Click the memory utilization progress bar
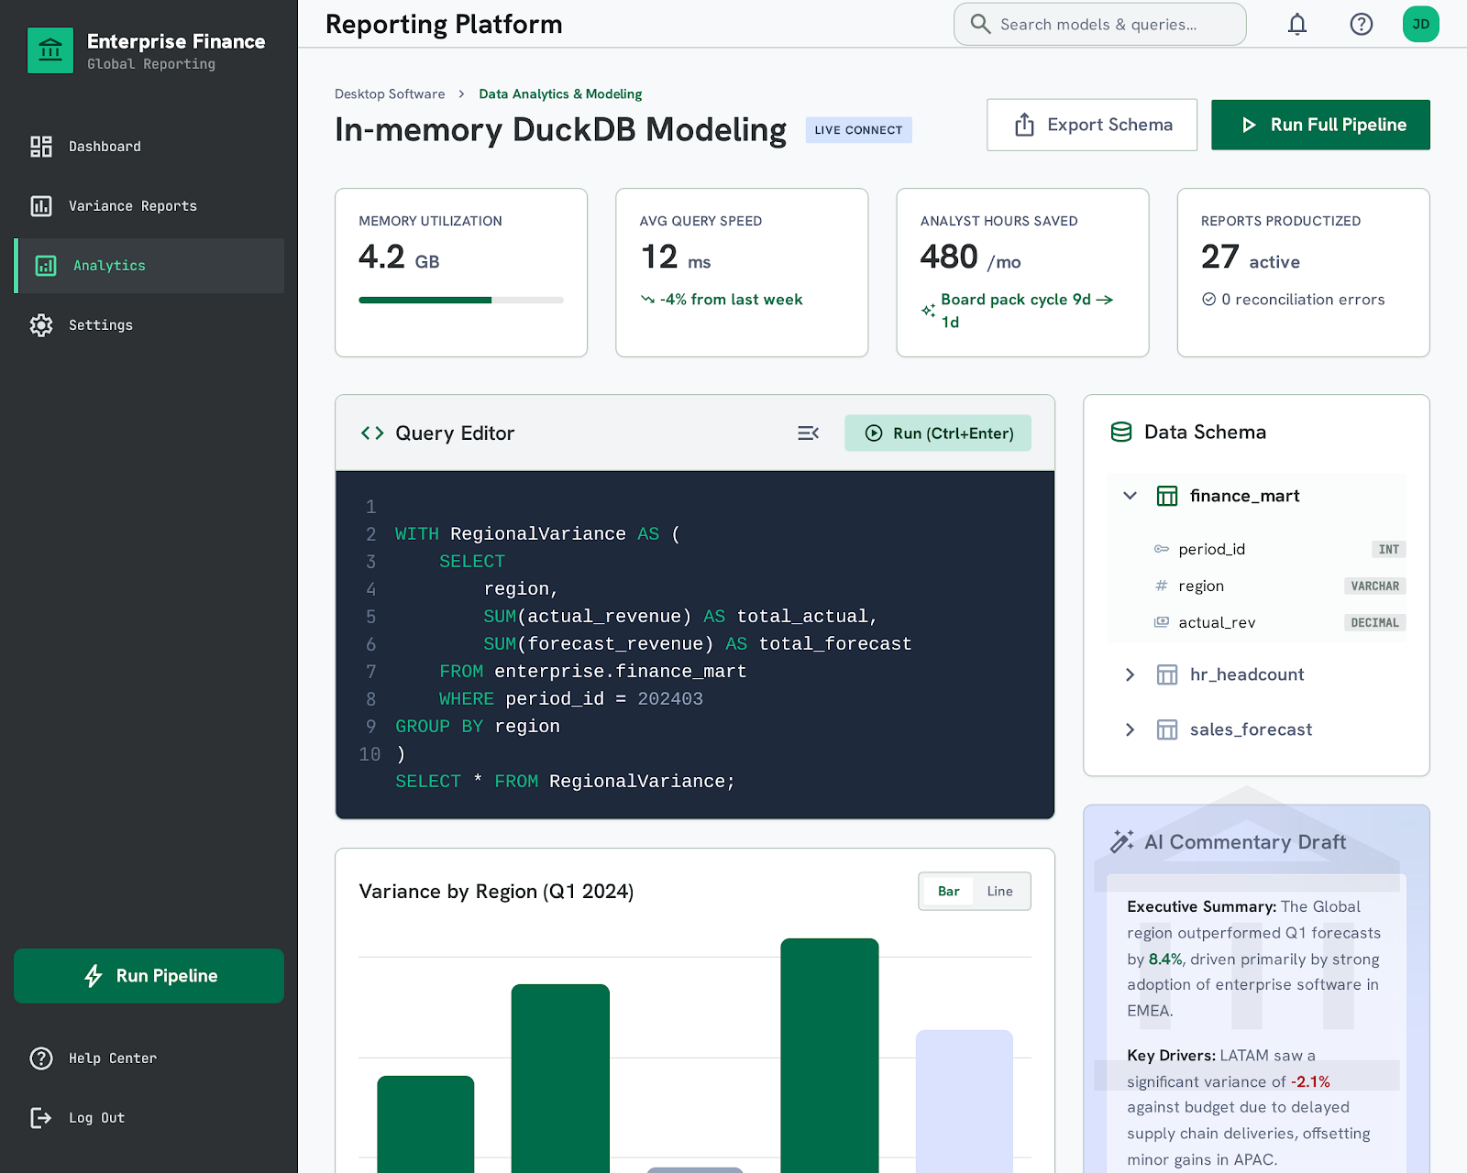 [461, 300]
